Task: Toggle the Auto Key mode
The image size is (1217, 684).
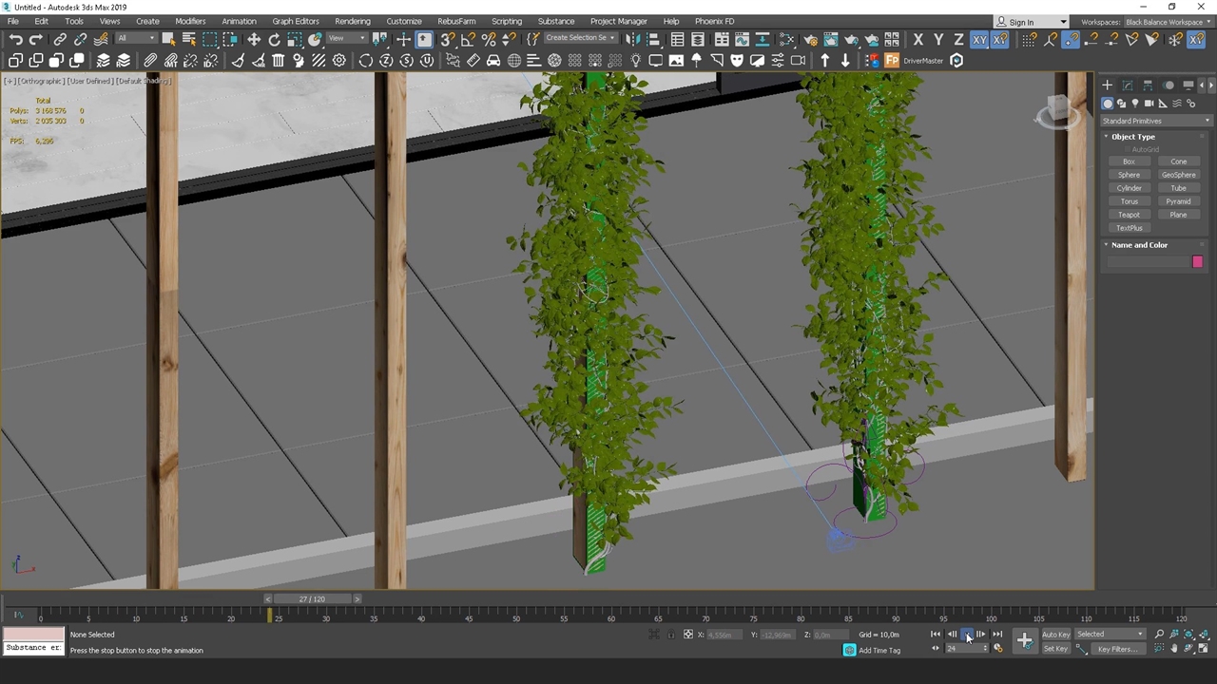Action: click(x=1055, y=635)
